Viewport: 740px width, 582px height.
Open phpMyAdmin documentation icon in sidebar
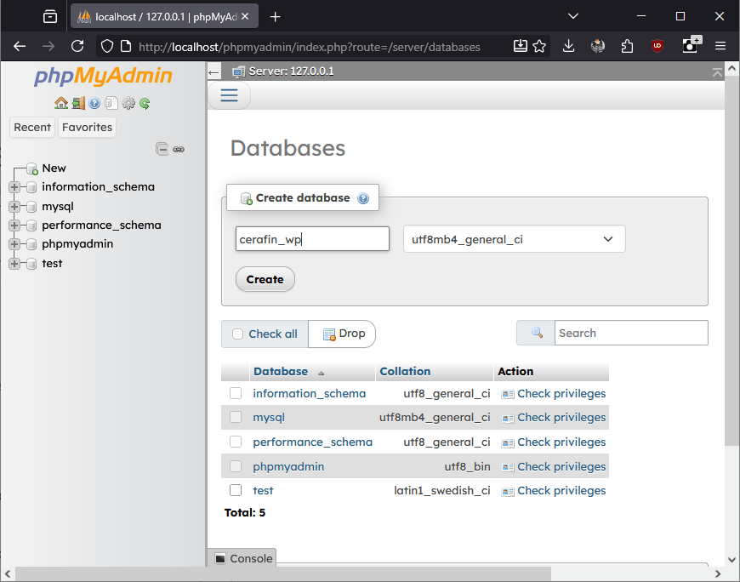(x=94, y=103)
